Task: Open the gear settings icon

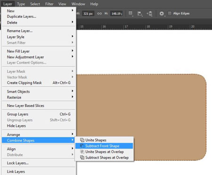Action: 162,14
